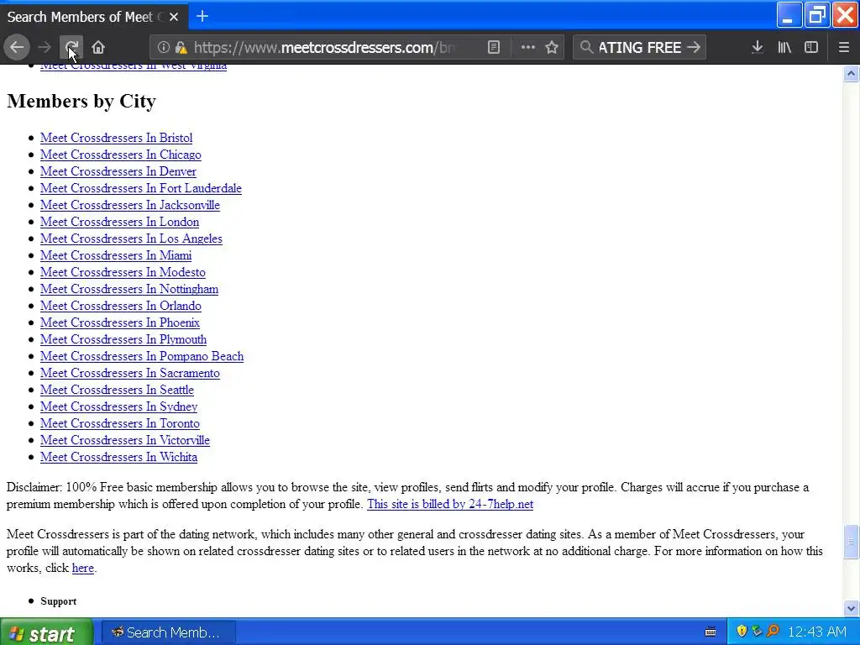Click the network computers tray icon
The height and width of the screenshot is (645, 860).
757,631
